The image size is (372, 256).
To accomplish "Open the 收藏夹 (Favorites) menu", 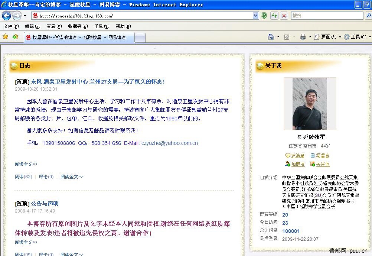I will click(x=78, y=26).
